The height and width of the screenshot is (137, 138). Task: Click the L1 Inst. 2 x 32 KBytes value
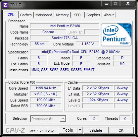[x=98, y=94]
